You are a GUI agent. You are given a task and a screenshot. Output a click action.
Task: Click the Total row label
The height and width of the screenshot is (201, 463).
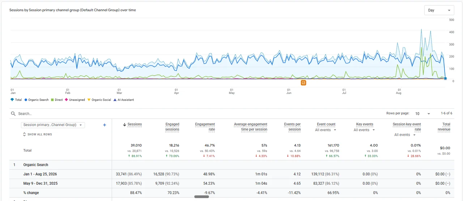(x=27, y=150)
